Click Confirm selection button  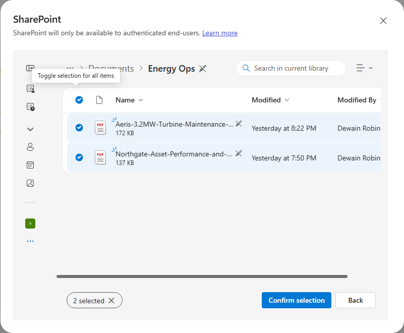296,300
